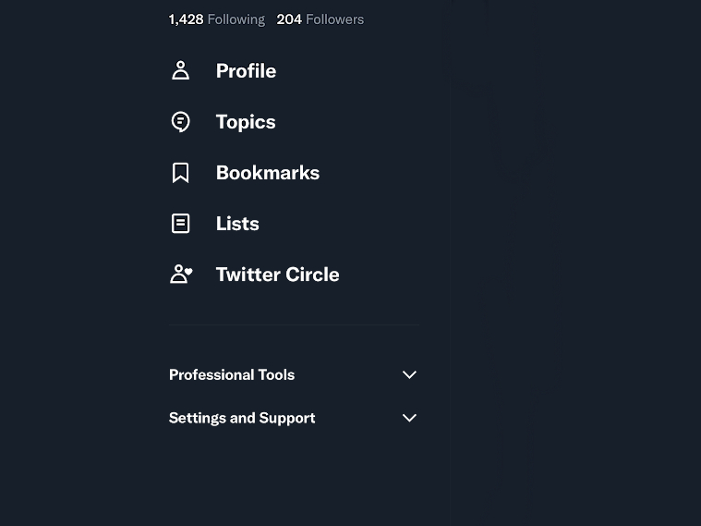
Task: Click the 1,428 following count
Action: pos(186,19)
